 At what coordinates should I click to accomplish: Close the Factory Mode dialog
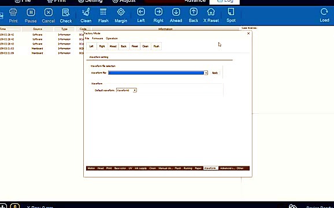click(248, 34)
